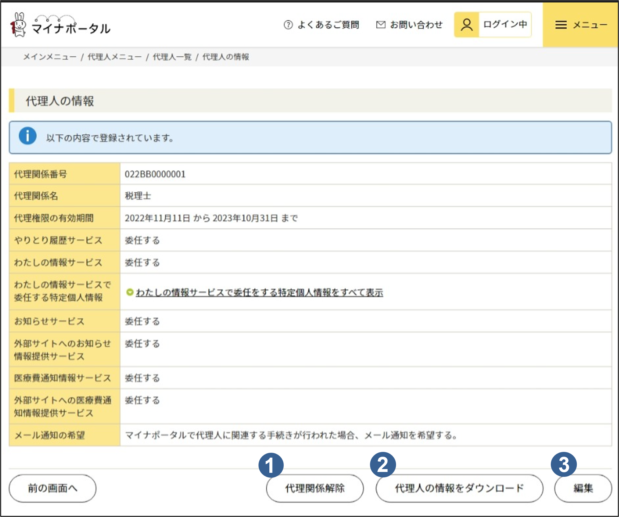The width and height of the screenshot is (619, 517).
Task: Select 委任する in やりとり履歴サービス row
Action: [142, 240]
